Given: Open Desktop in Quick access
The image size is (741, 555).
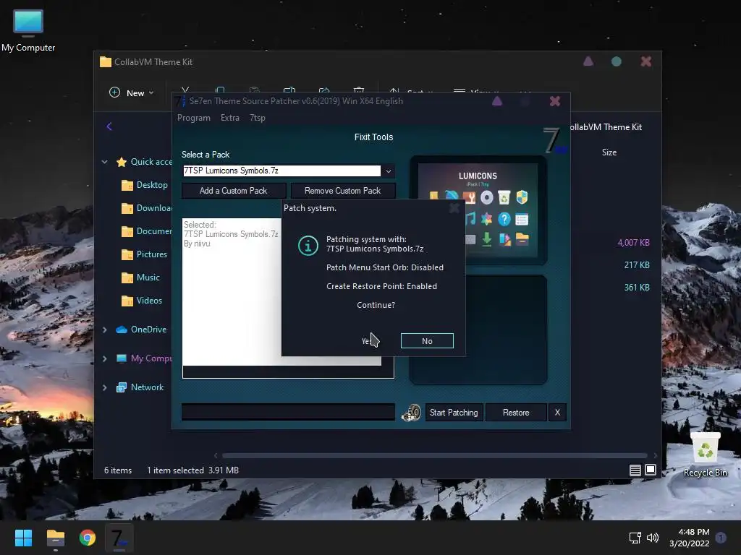Looking at the screenshot, I should click(145, 185).
